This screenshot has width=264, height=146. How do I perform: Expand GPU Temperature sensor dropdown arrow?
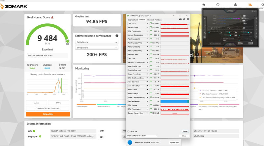(x=147, y=31)
